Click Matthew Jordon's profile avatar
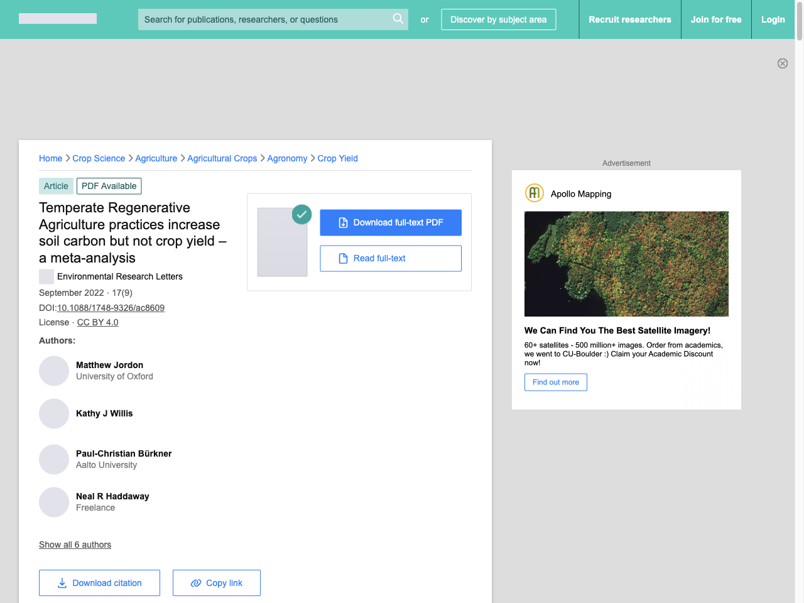This screenshot has width=804, height=603. pyautogui.click(x=54, y=371)
